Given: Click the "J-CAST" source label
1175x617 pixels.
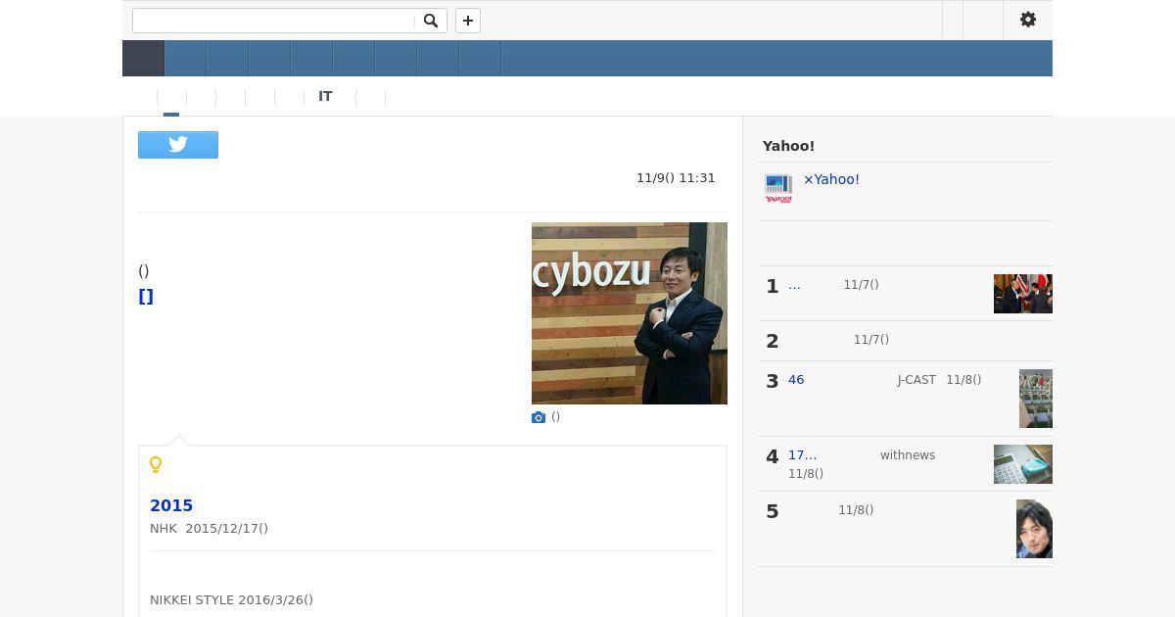Looking at the screenshot, I should (x=916, y=380).
